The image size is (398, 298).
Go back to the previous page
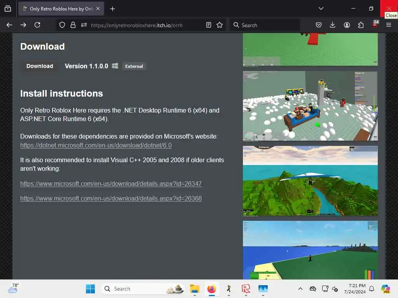[x=9, y=25]
